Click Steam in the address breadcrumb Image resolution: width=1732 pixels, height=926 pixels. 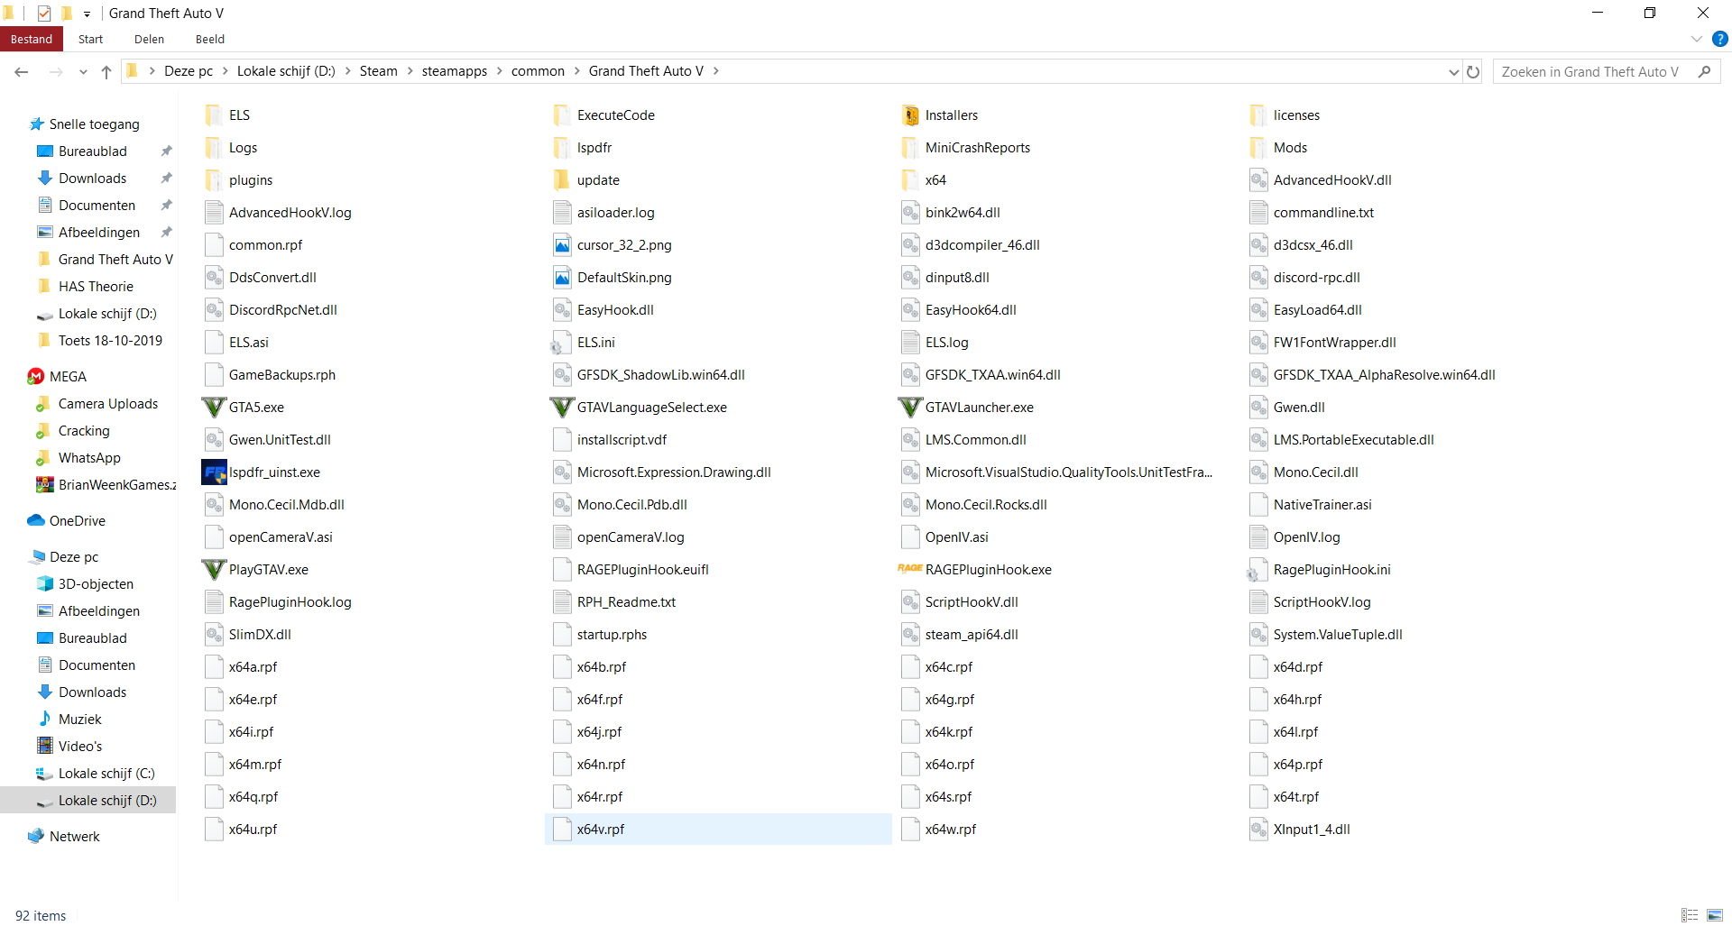pos(379,71)
